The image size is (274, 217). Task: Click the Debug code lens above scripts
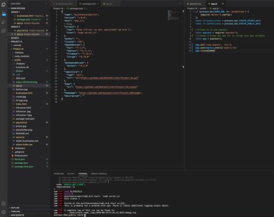[x=69, y=24]
